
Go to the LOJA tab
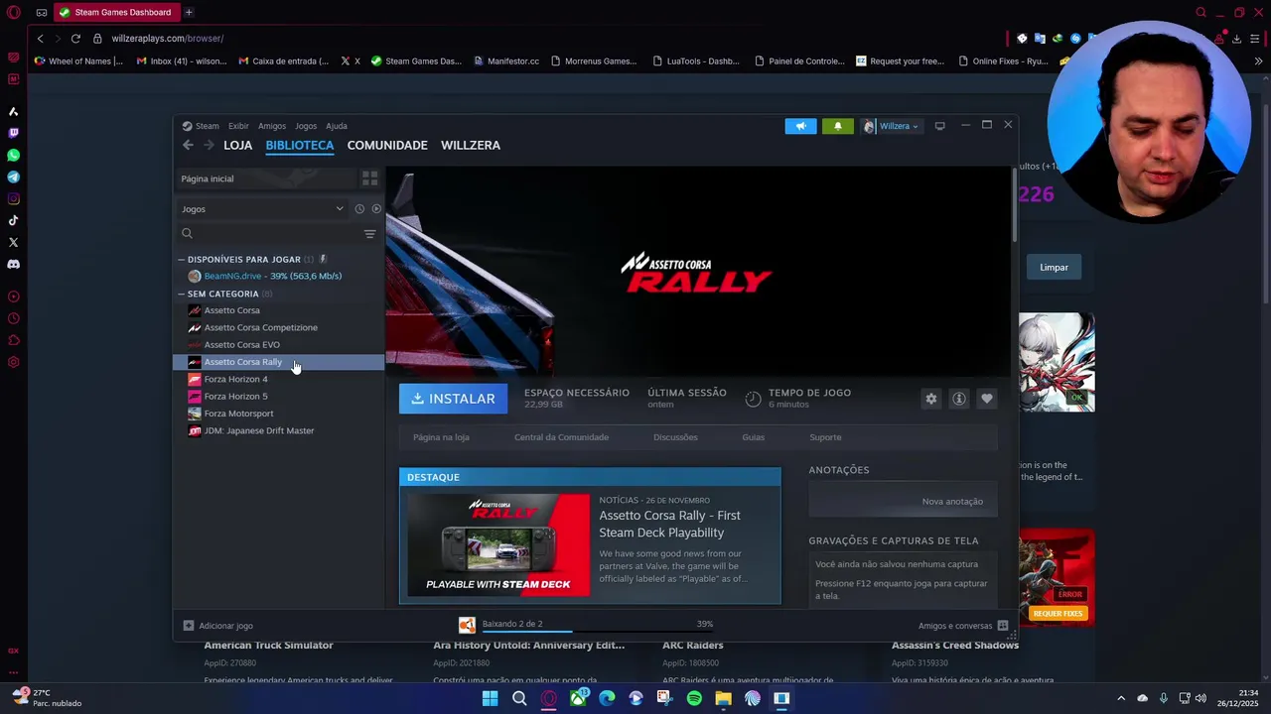click(x=238, y=145)
